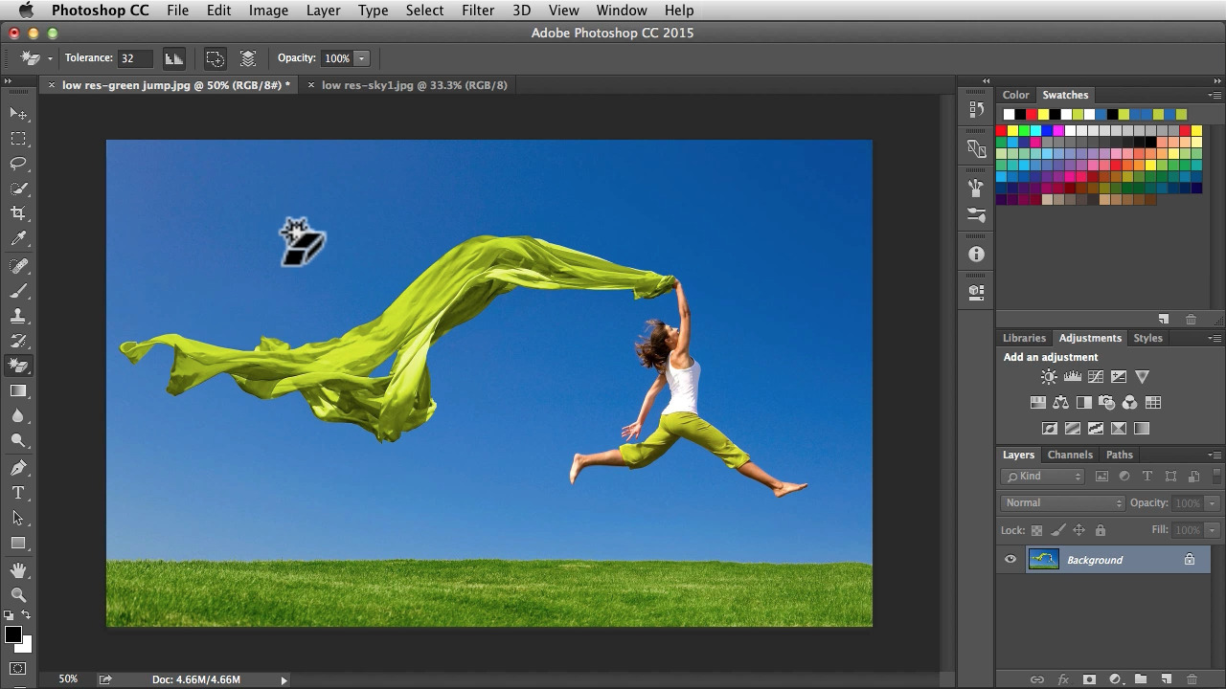This screenshot has height=689, width=1226.
Task: Toggle Quick Mask mode
Action: click(x=18, y=668)
